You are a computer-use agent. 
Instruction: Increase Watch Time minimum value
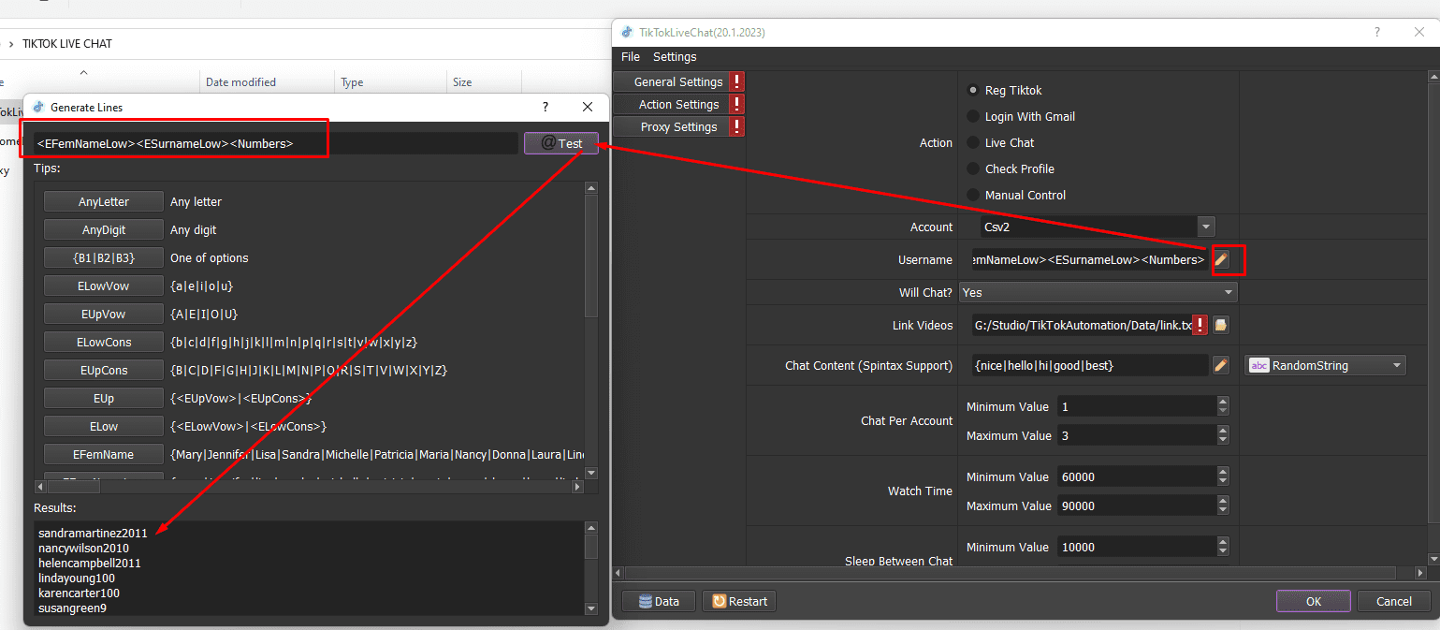coord(1223,473)
